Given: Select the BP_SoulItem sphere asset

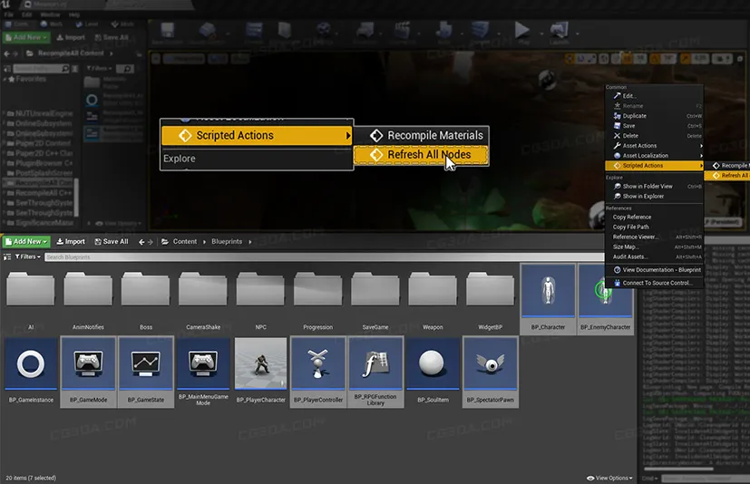Looking at the screenshot, I should tap(433, 372).
